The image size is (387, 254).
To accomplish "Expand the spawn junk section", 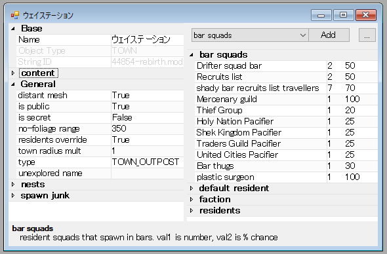I will coord(13,196).
